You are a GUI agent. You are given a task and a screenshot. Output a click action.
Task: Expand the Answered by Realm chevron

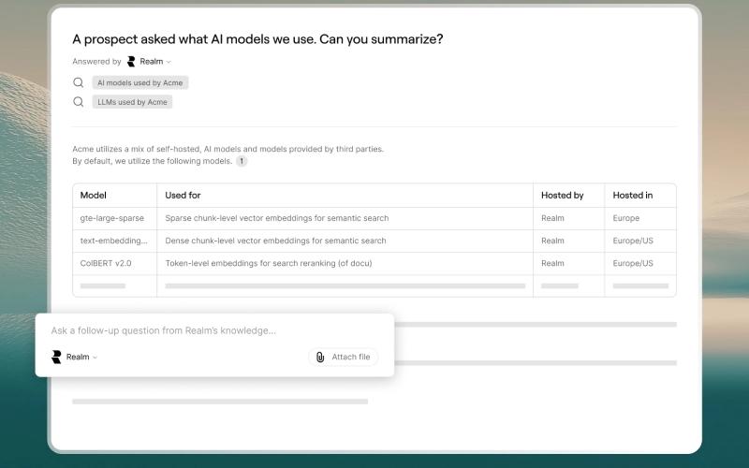pyautogui.click(x=169, y=62)
